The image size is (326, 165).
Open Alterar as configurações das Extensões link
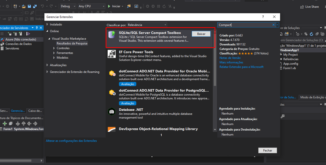pos(71,141)
